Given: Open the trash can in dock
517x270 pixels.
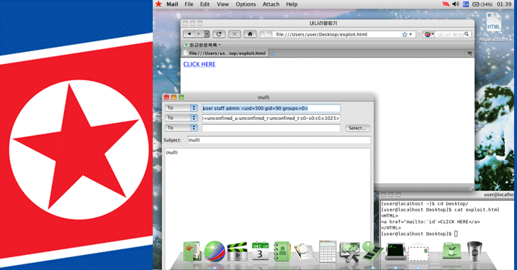Looking at the screenshot, I should (474, 252).
